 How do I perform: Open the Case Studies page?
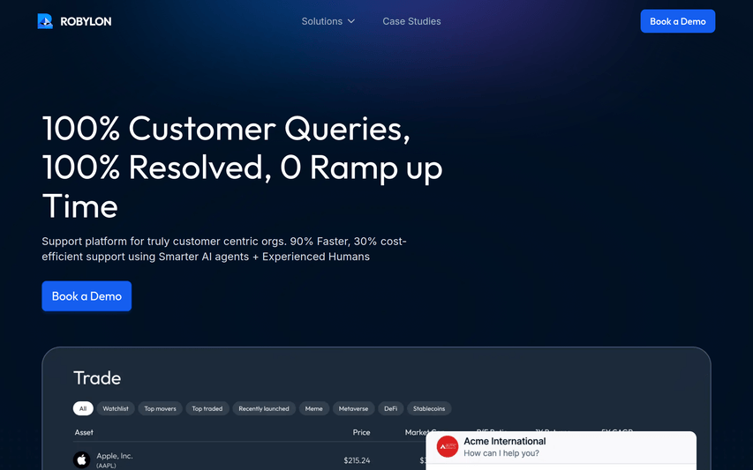[x=411, y=21]
